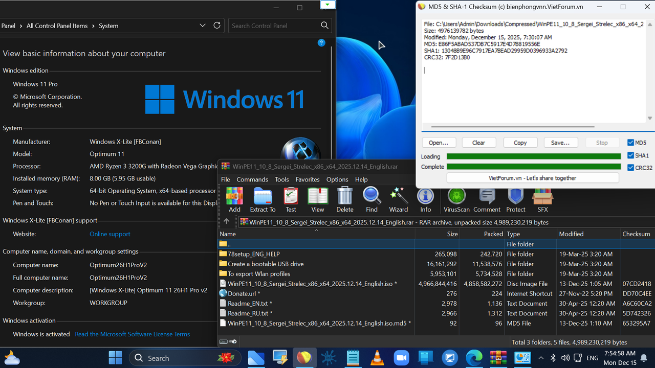Click the blue help icon in Control Panel
The width and height of the screenshot is (655, 368).
pyautogui.click(x=321, y=43)
